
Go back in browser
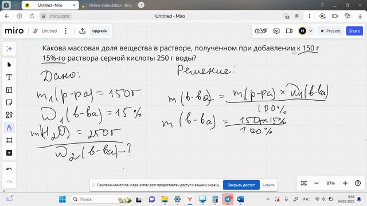[x=7, y=16]
